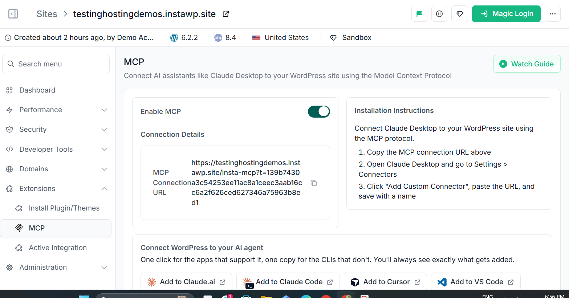Click the testinghostingdemos.instawp.site title
The width and height of the screenshot is (569, 298).
(145, 14)
